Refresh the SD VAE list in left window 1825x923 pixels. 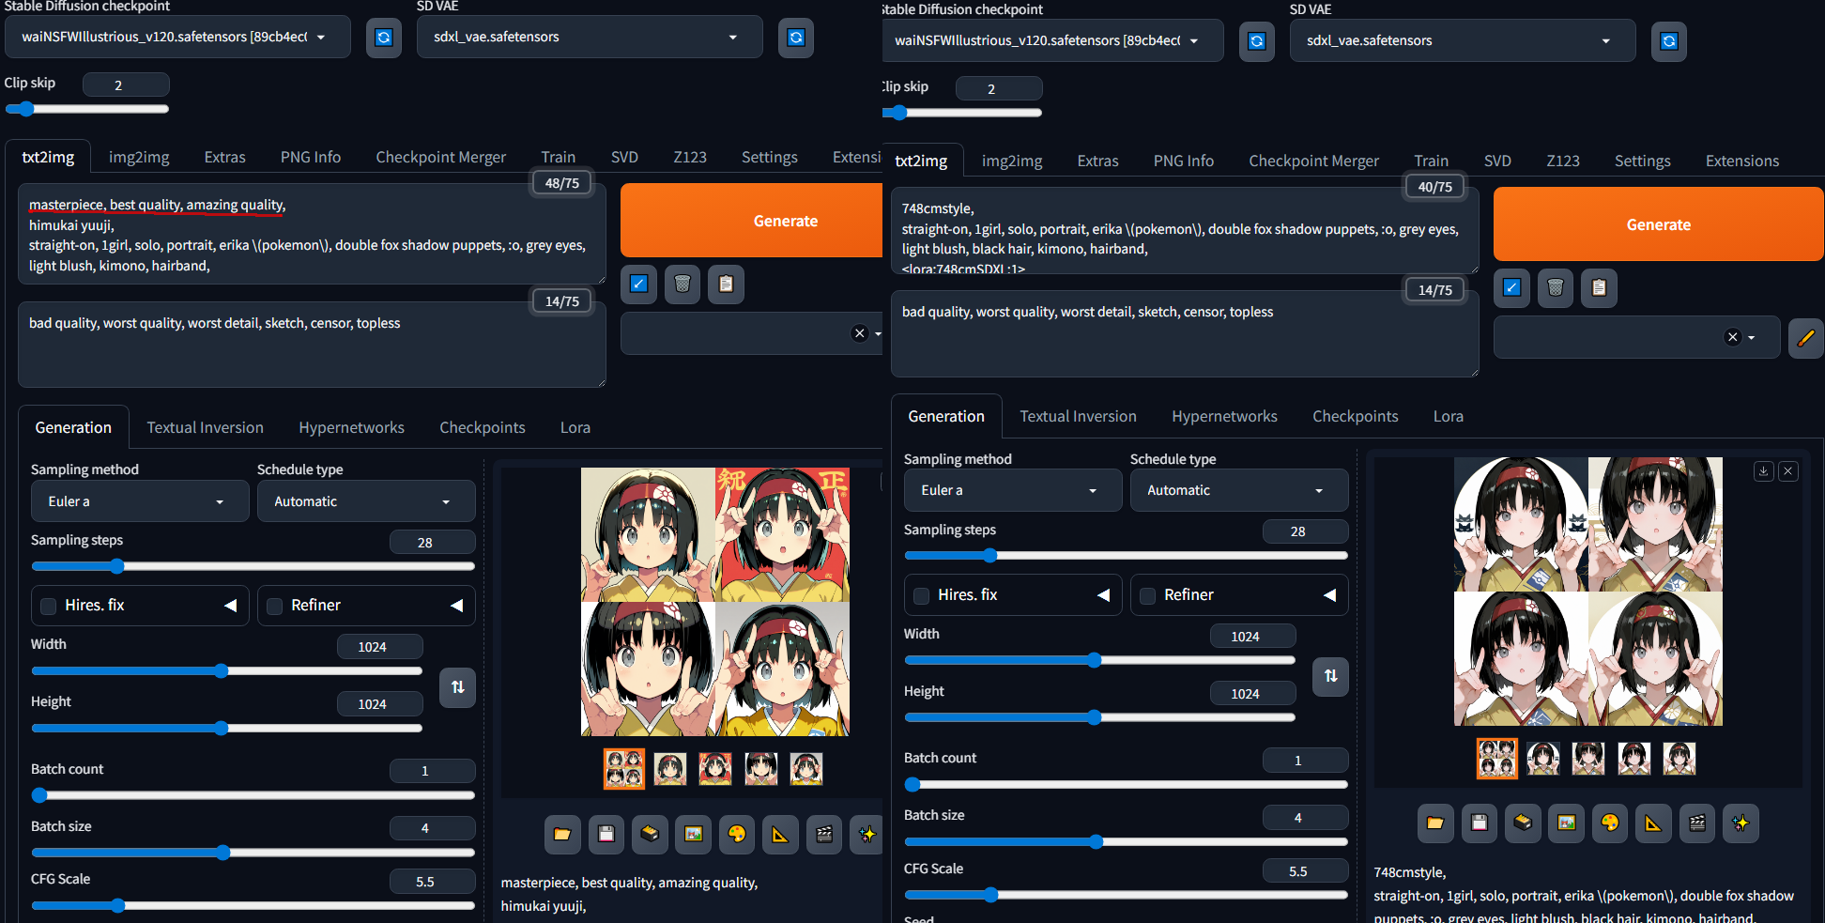pos(796,38)
